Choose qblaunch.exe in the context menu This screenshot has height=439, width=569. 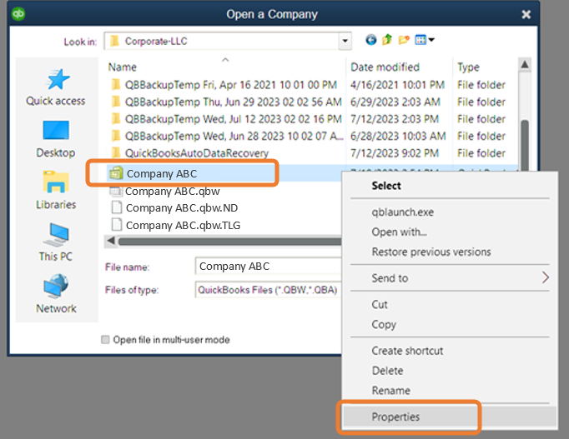[402, 212]
